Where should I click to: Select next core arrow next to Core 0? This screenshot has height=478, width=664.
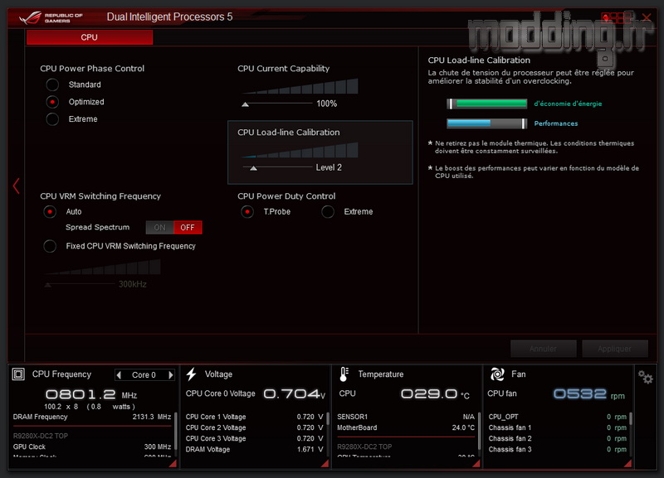click(x=171, y=375)
